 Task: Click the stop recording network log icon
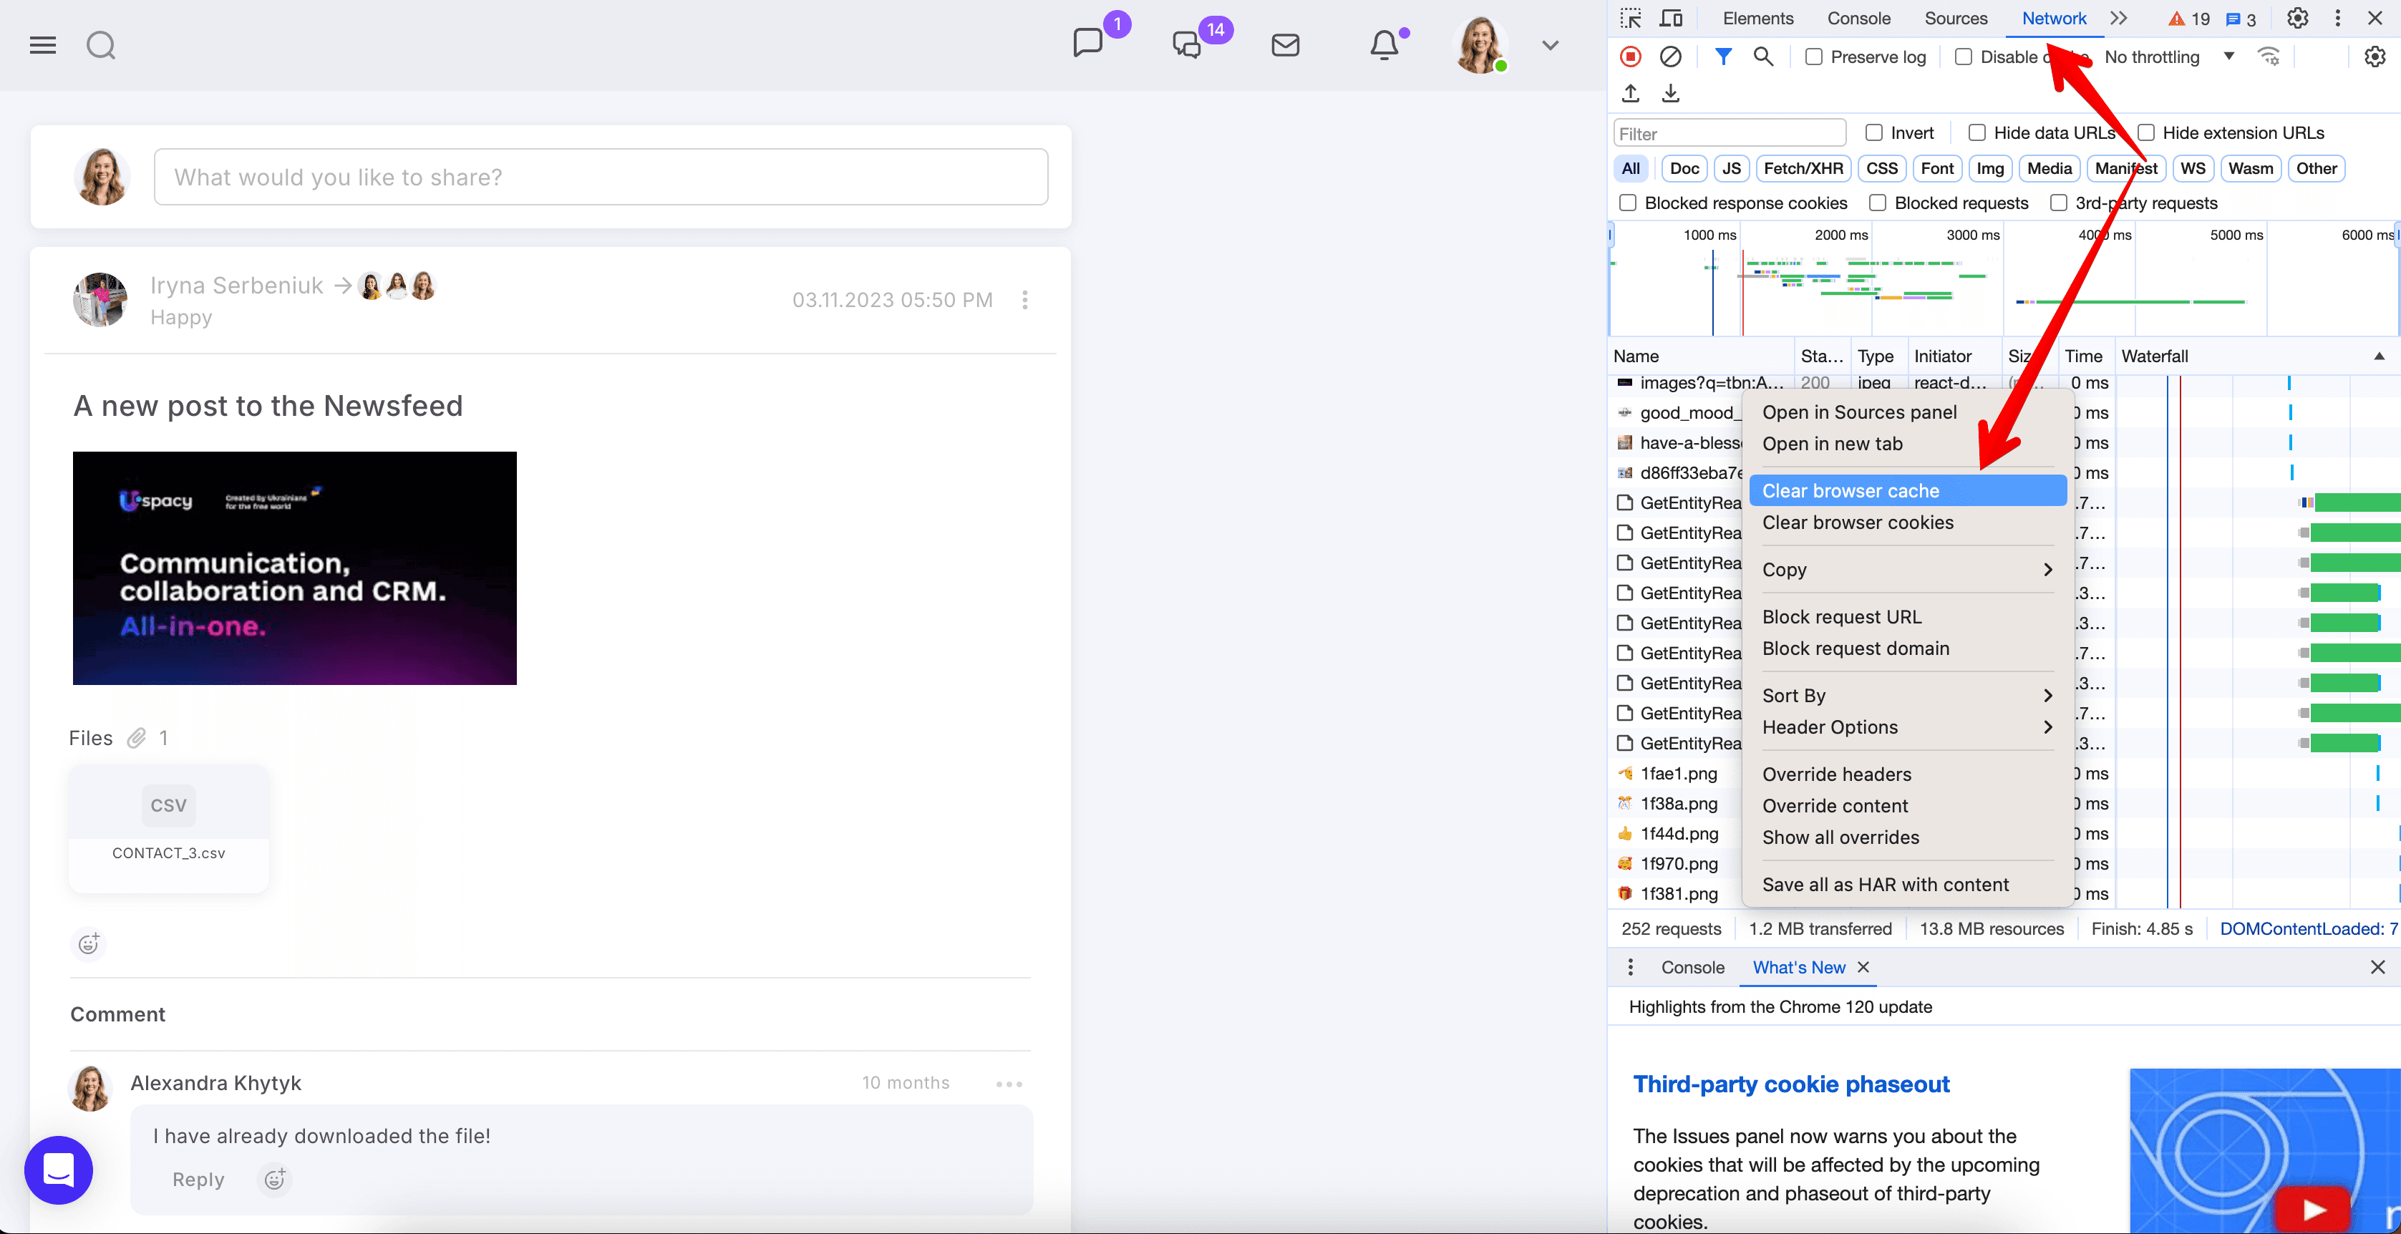click(x=1630, y=57)
